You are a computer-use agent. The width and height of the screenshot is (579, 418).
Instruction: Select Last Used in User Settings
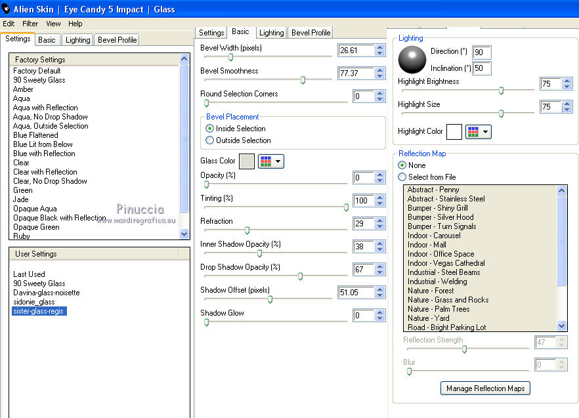29,274
